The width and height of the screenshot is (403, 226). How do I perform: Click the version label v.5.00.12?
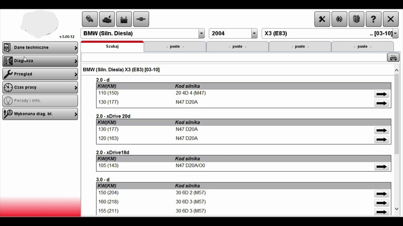[67, 37]
